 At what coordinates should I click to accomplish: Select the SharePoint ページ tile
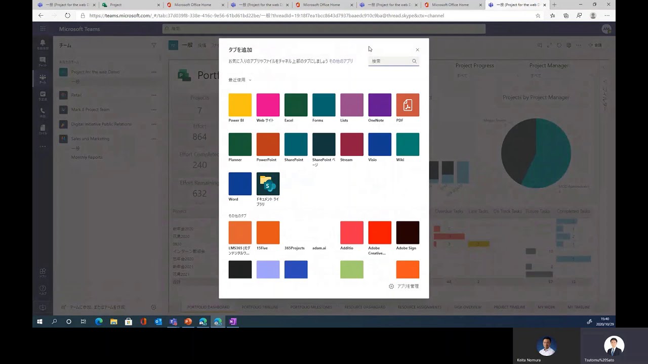tap(323, 145)
